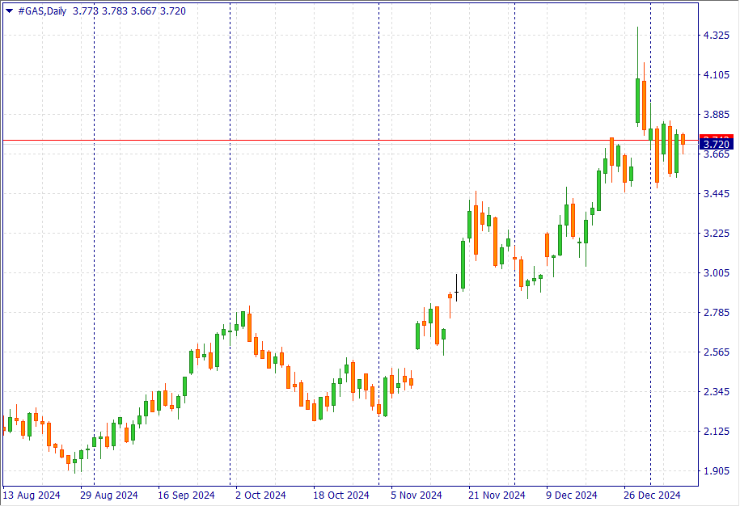
Task: Select the 18 Oct 2024 date label
Action: pyautogui.click(x=340, y=495)
